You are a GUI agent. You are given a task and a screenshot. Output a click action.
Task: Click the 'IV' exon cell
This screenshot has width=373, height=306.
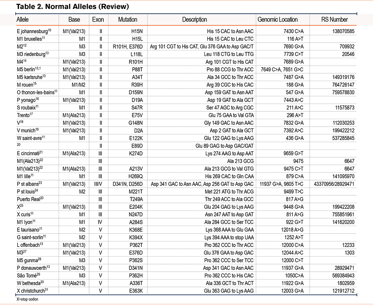point(100,222)
